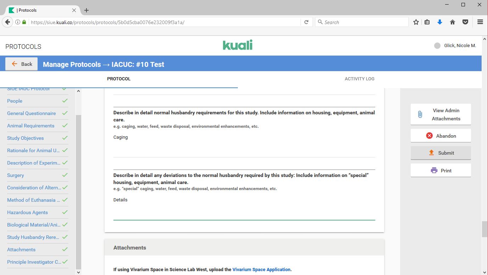Click the Pocket save icon in toolbar
488x275 pixels.
pos(465,22)
